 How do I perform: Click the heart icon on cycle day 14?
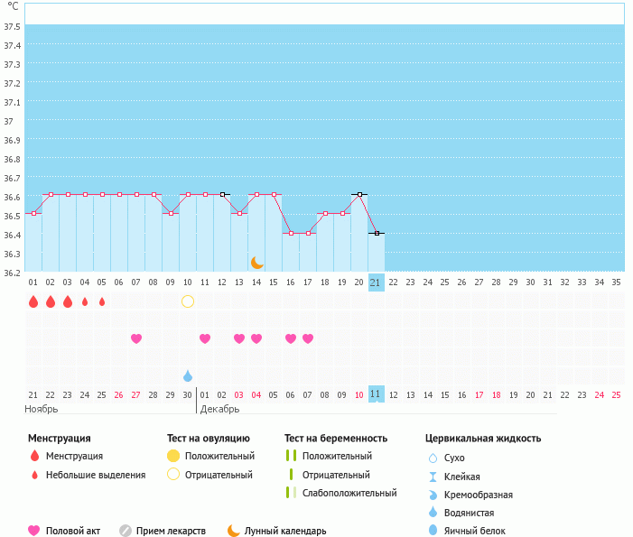(x=256, y=338)
